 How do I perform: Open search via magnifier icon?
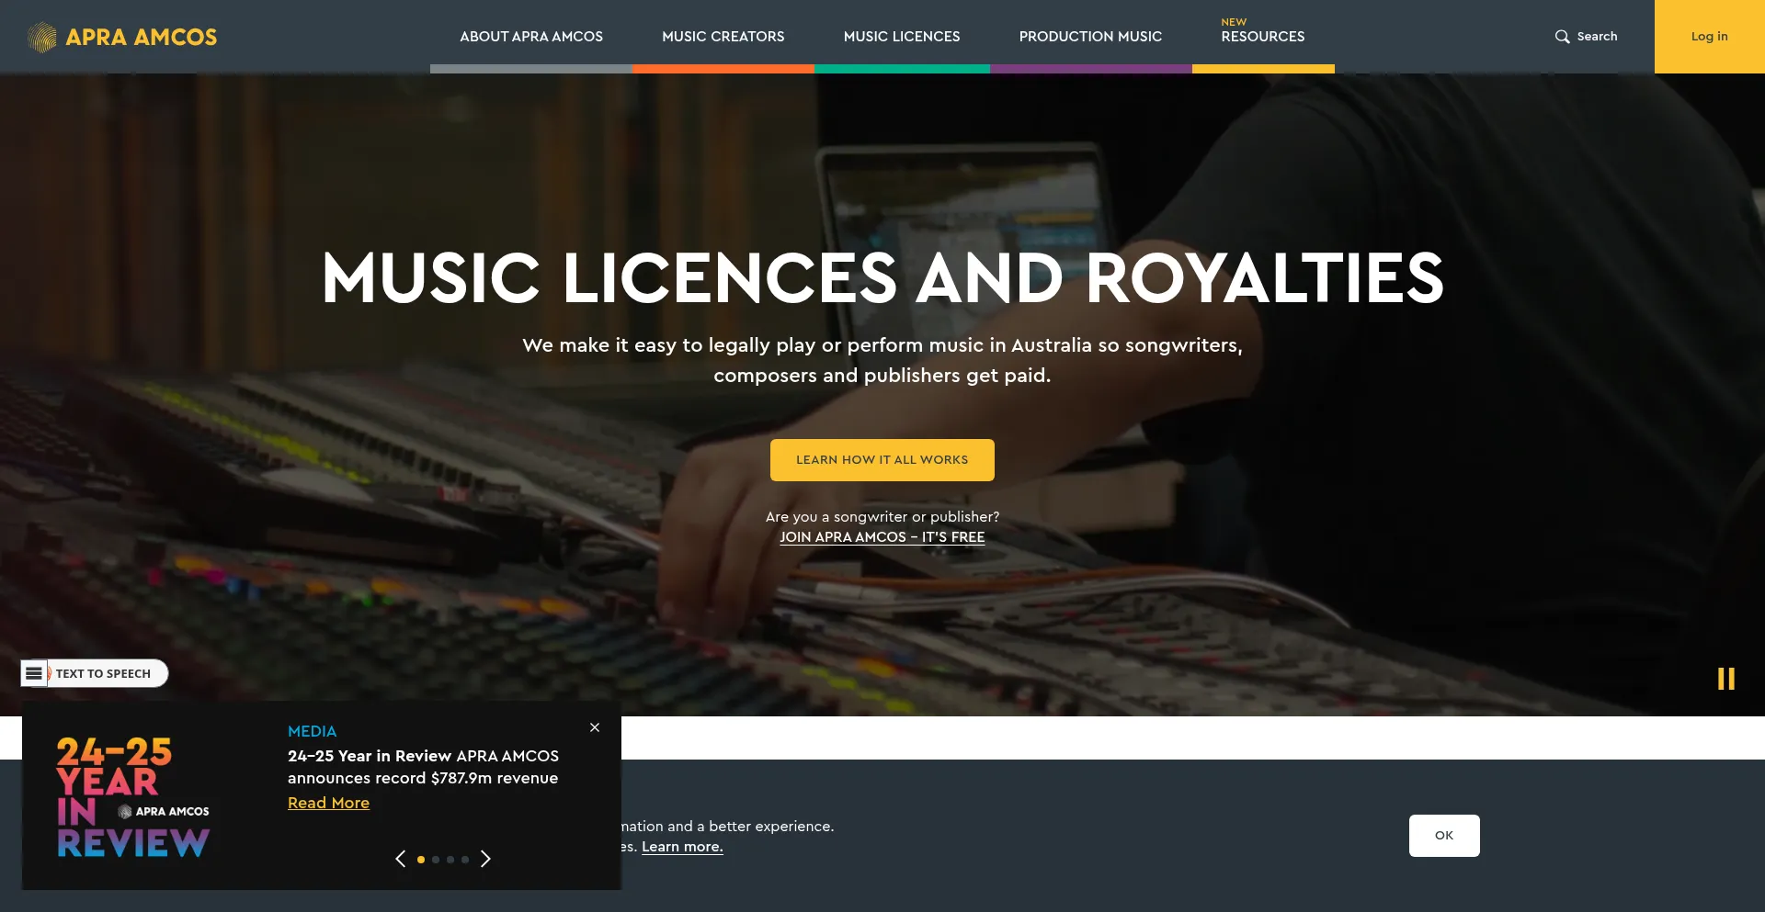[1562, 37]
